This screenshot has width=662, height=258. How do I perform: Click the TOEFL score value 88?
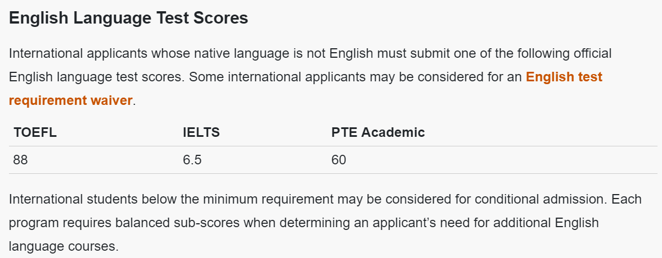[21, 160]
